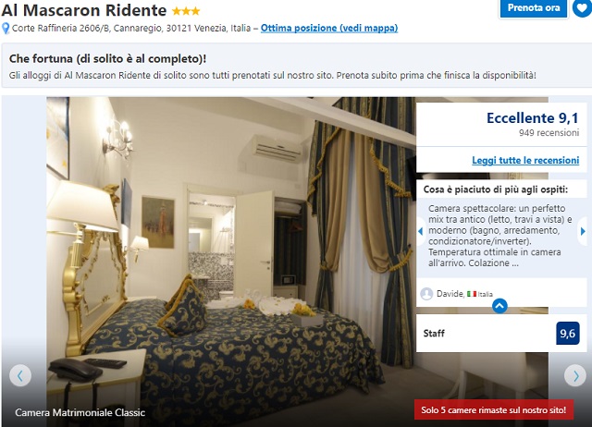Click the Solo 5 camere rimaste banner

click(494, 409)
